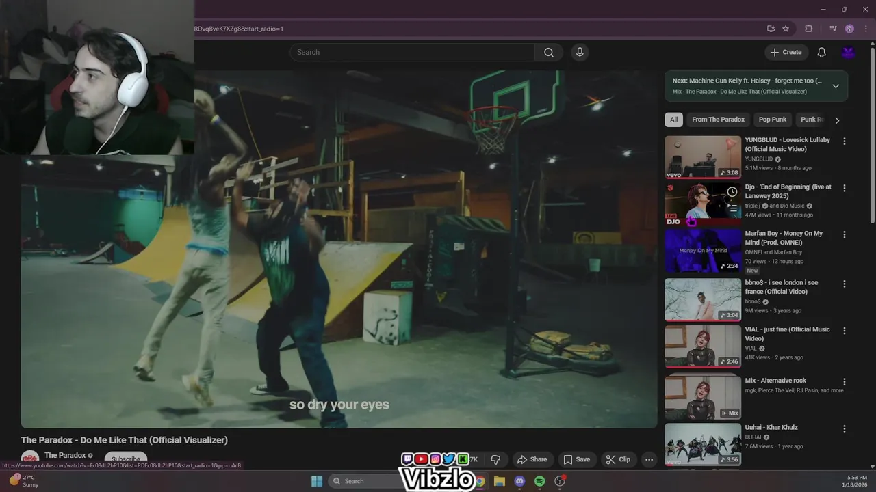
Task: Open the Windows Start menu
Action: click(317, 481)
